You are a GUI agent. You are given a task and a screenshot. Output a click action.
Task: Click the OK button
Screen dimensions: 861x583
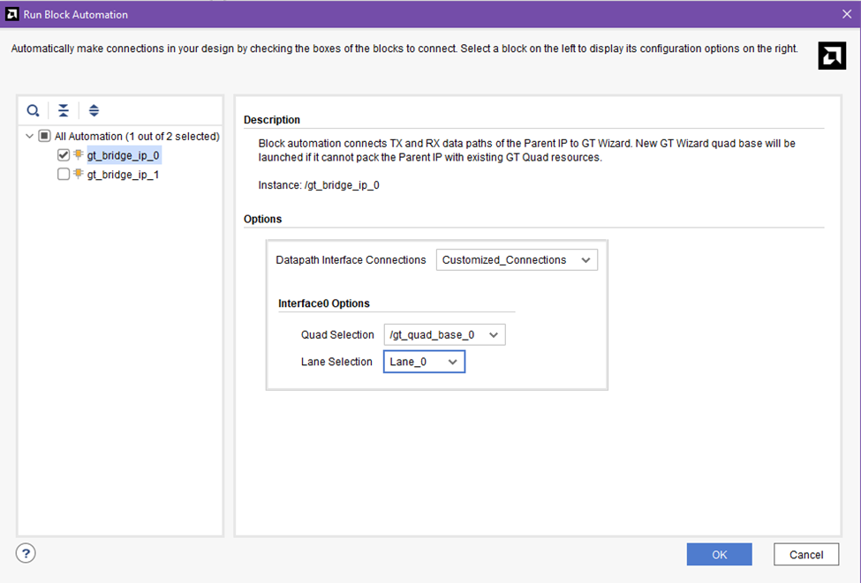click(x=719, y=554)
